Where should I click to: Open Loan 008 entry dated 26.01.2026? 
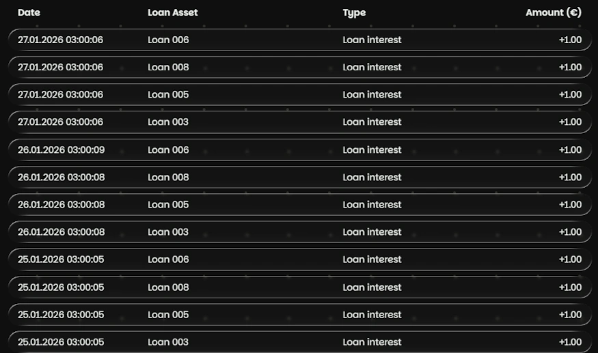tap(299, 177)
